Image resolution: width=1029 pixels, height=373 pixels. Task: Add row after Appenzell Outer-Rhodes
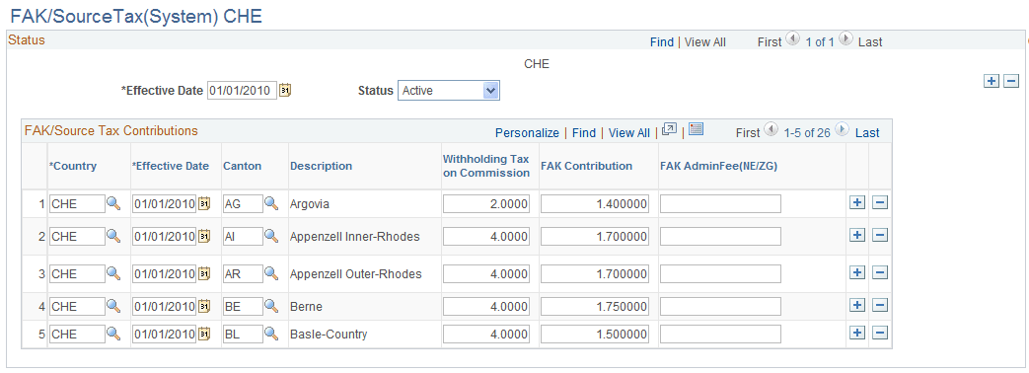pyautogui.click(x=856, y=272)
